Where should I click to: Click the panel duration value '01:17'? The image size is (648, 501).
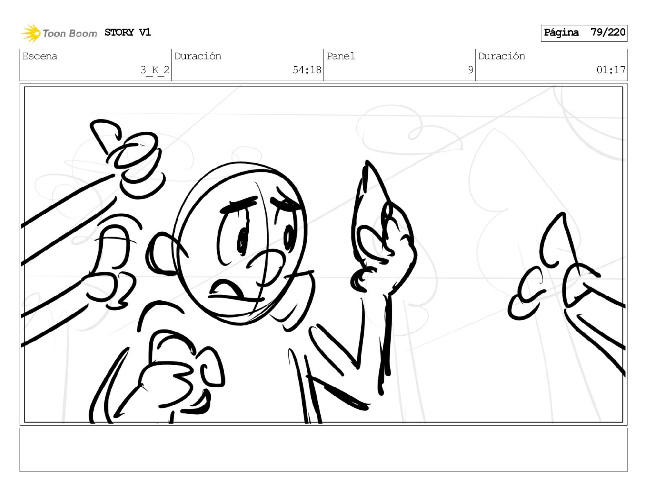point(611,70)
